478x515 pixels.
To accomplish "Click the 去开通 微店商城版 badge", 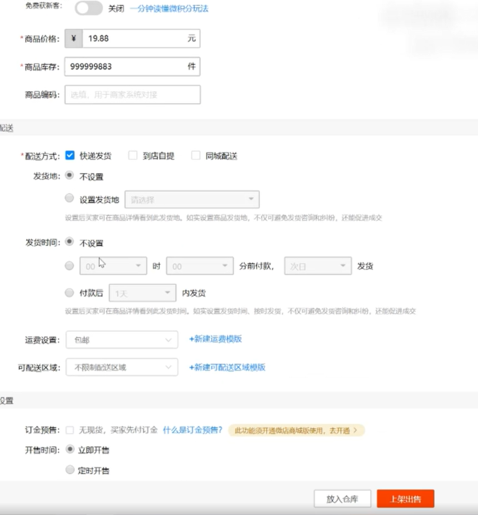I will tap(296, 430).
